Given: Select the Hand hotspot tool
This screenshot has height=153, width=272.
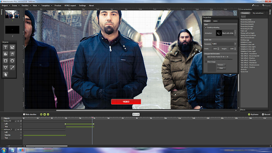Looking at the screenshot, I should coord(6,74).
